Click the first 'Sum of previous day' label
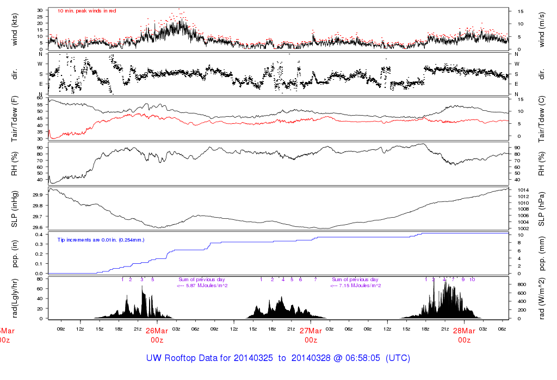 click(202, 280)
